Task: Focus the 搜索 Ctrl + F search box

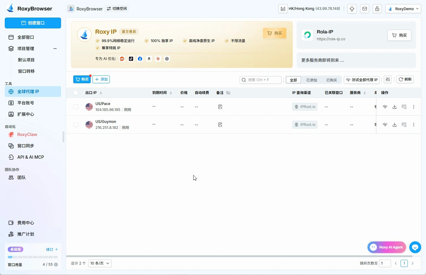Action: pyautogui.click(x=261, y=80)
